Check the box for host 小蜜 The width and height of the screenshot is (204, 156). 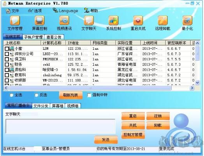tap(7, 49)
